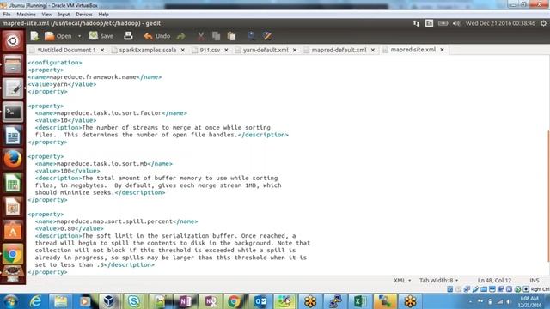Open Ubuntu Dash from launcher
The height and width of the screenshot is (309, 550).
(x=13, y=40)
